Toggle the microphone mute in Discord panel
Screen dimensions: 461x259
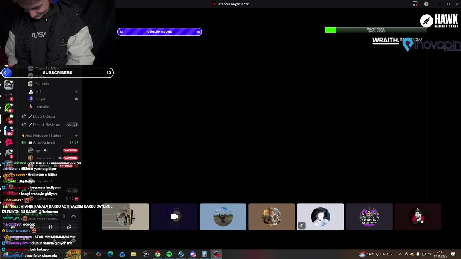pyautogui.click(x=54, y=241)
